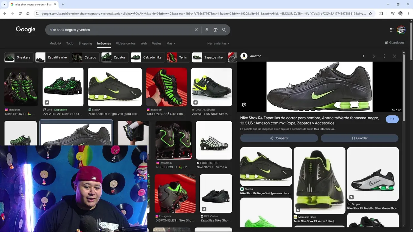This screenshot has width=413, height=232.
Task: Expand the Herramientas dropdown
Action: 218,43
